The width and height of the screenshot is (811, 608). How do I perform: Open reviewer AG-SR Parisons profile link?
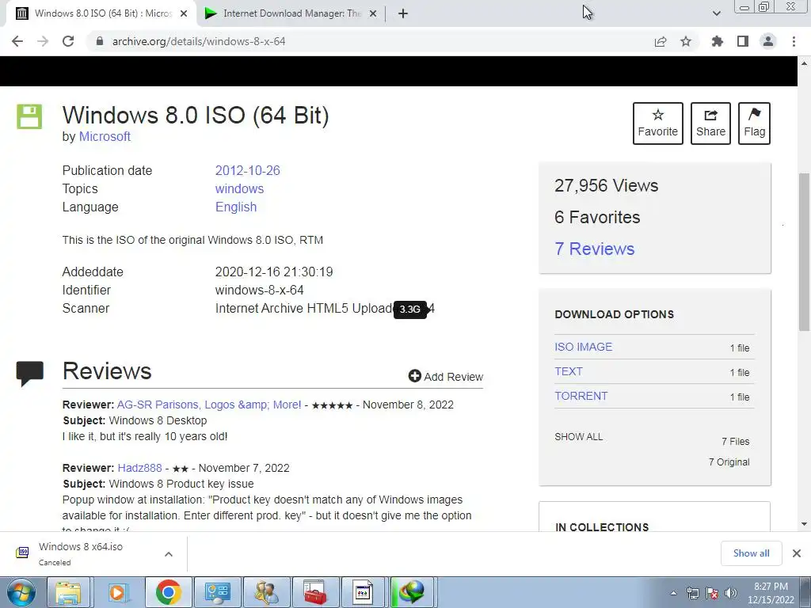click(x=209, y=405)
